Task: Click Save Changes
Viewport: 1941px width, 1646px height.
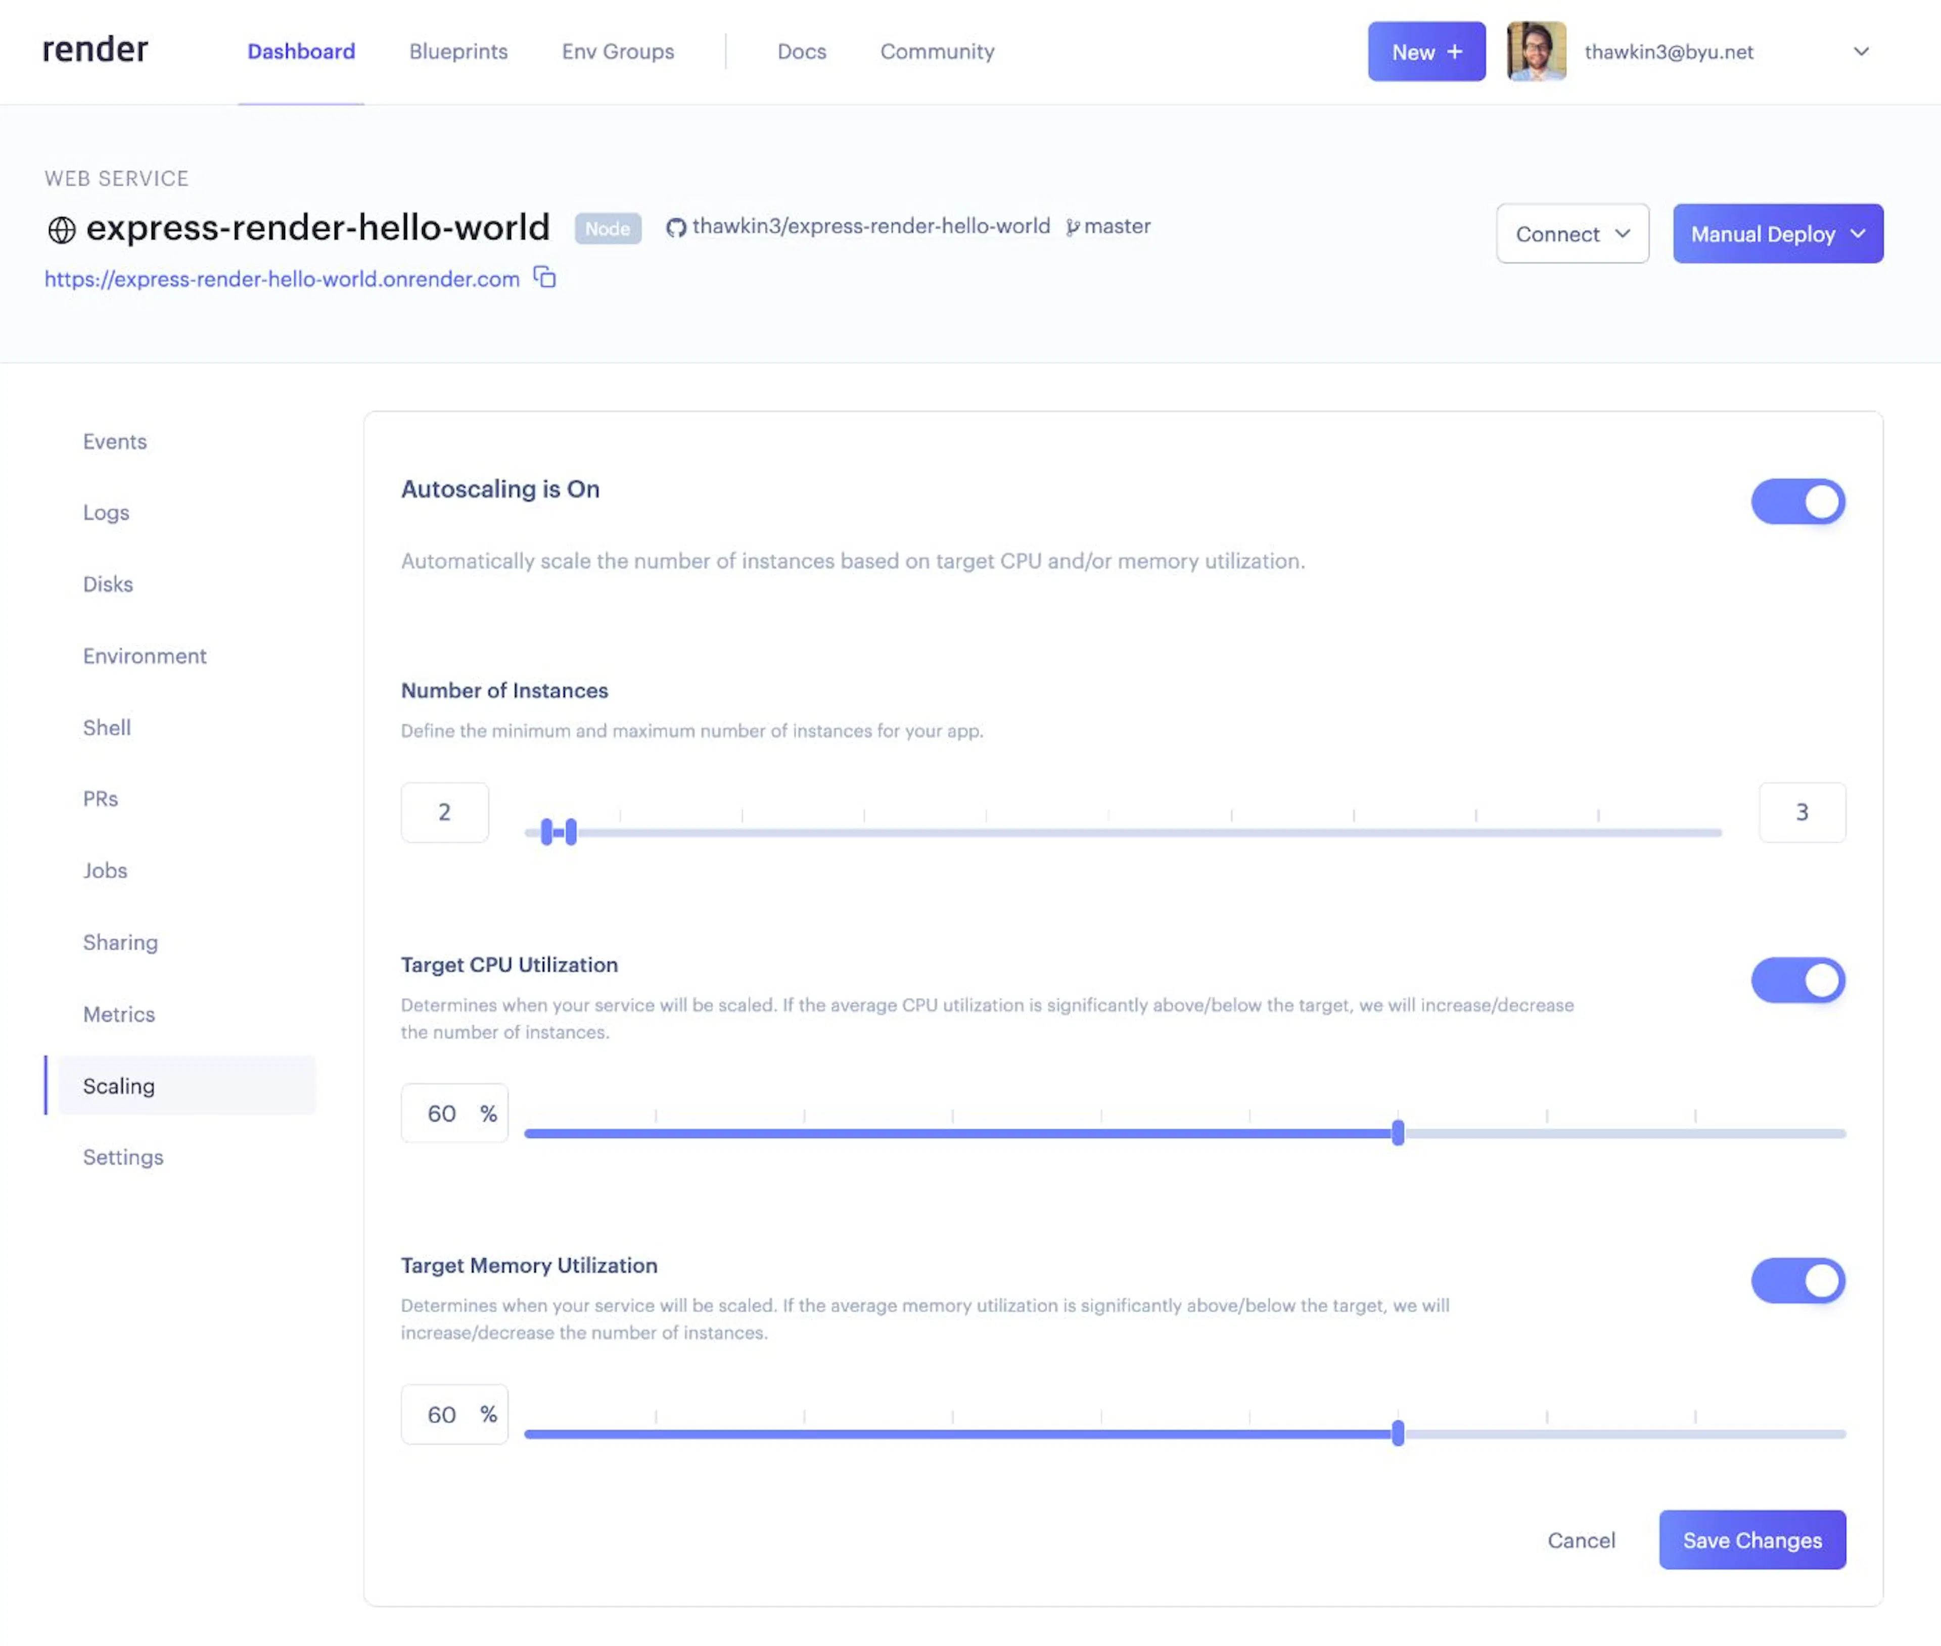Action: click(x=1751, y=1540)
